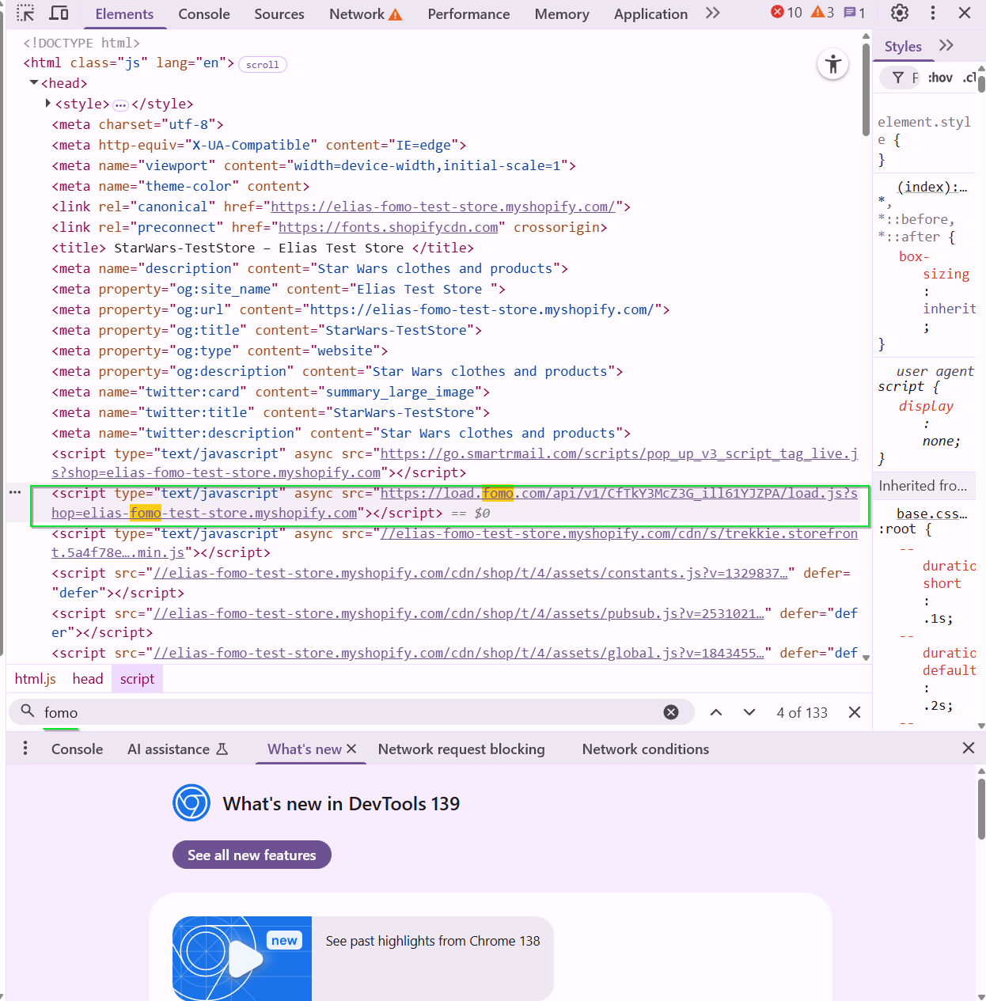Switch to drawer Console tab
The image size is (986, 1001).
pyautogui.click(x=77, y=749)
